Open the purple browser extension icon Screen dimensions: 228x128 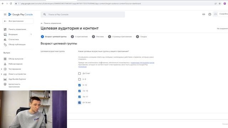pos(225,4)
